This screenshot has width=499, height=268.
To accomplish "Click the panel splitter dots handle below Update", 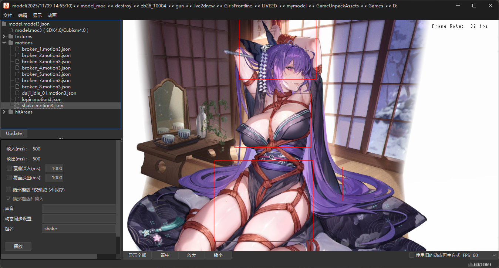I will click(x=61, y=139).
